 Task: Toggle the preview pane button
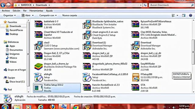point(184,15)
